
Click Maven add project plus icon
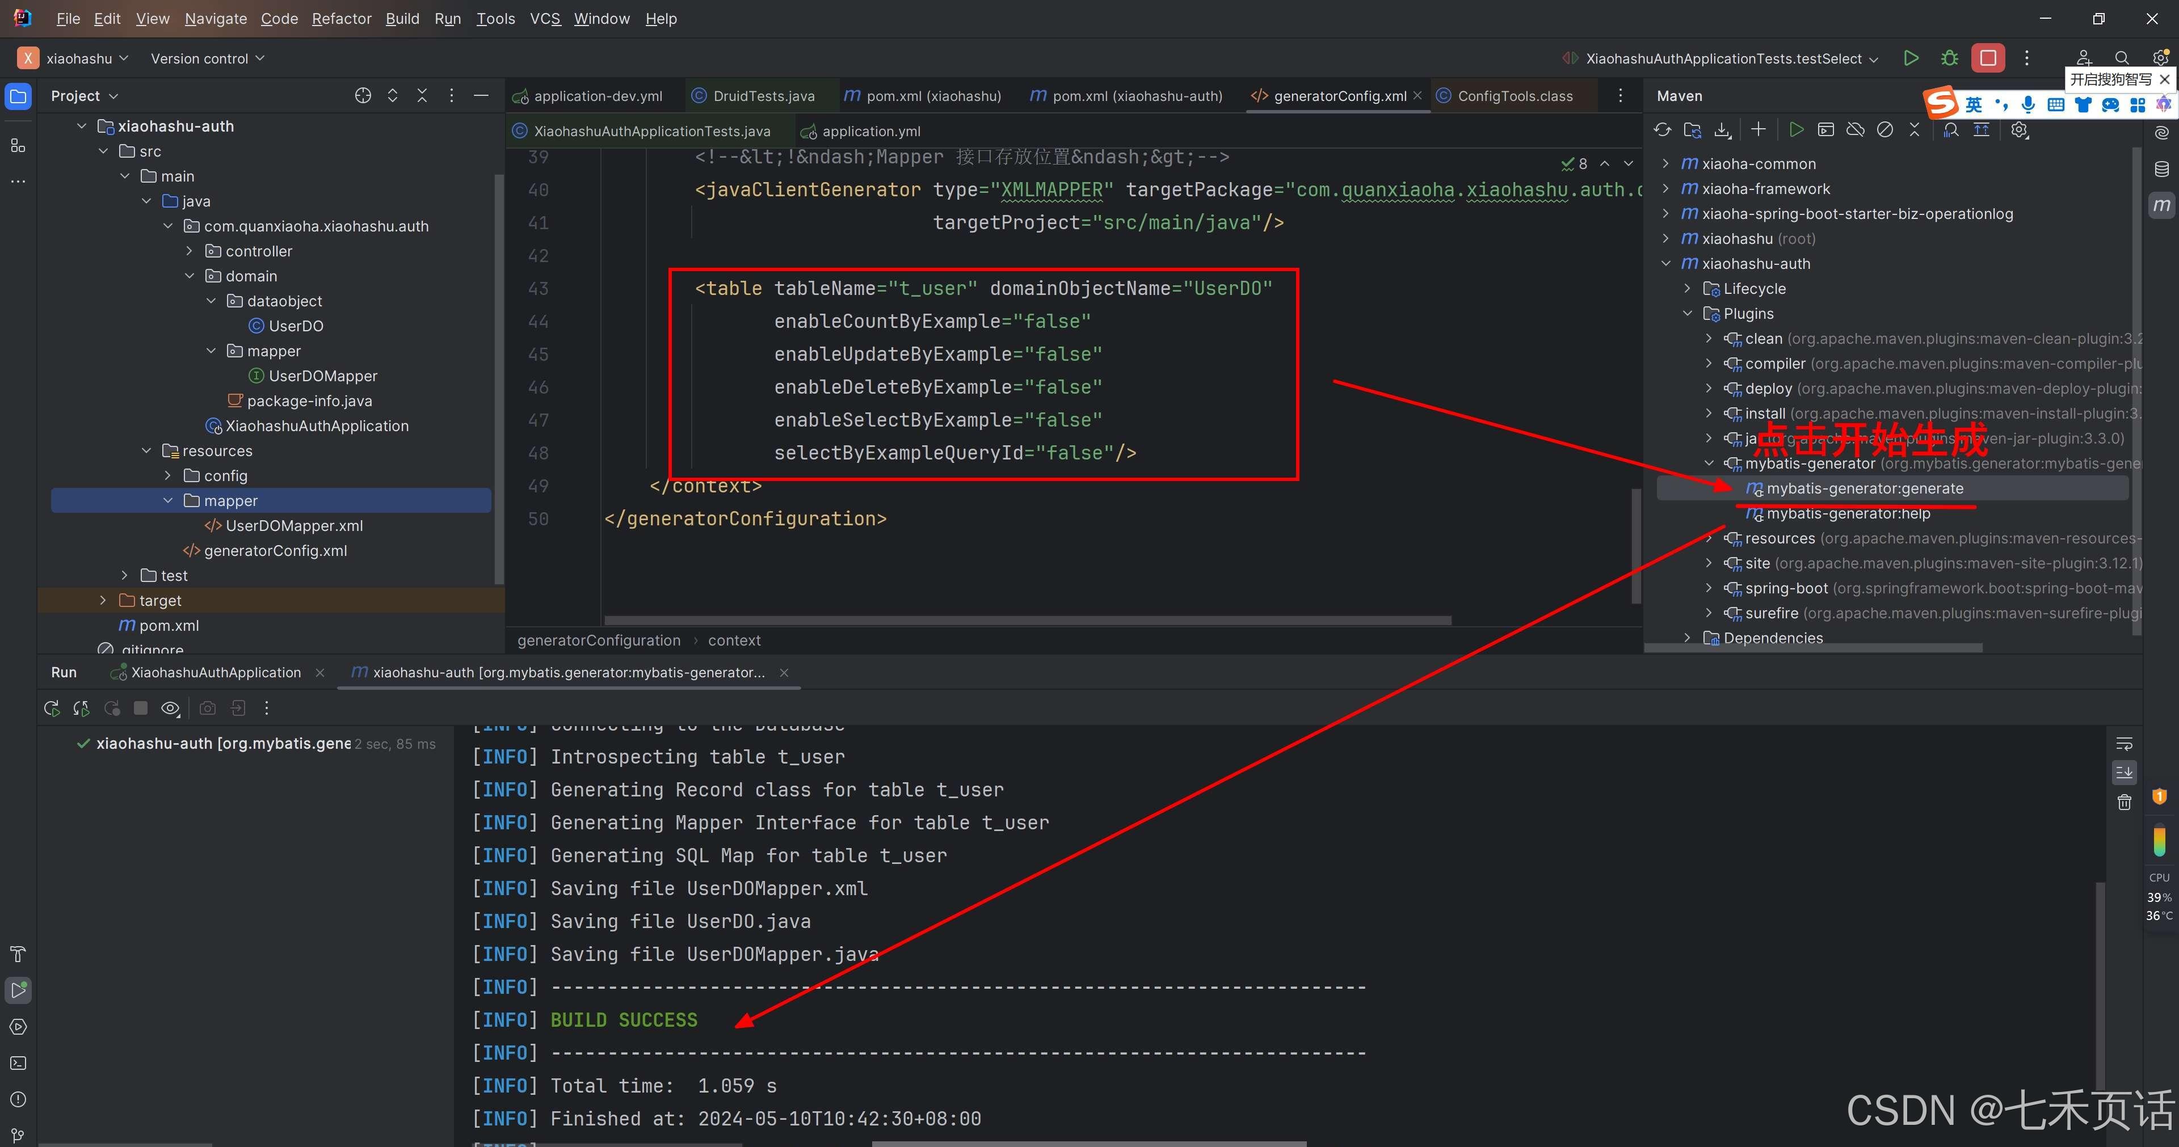[1759, 129]
